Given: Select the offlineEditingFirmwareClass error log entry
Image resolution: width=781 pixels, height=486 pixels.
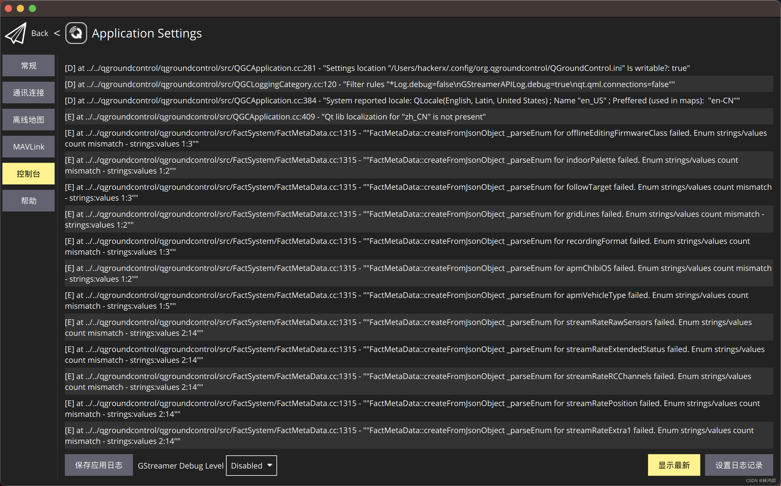Looking at the screenshot, I should 419,138.
